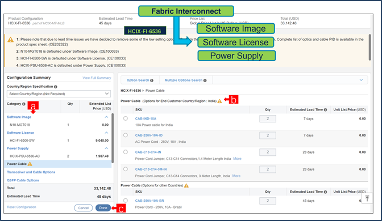Open QSFP Cable Options category
This screenshot has height=221, width=382.
(x=23, y=180)
